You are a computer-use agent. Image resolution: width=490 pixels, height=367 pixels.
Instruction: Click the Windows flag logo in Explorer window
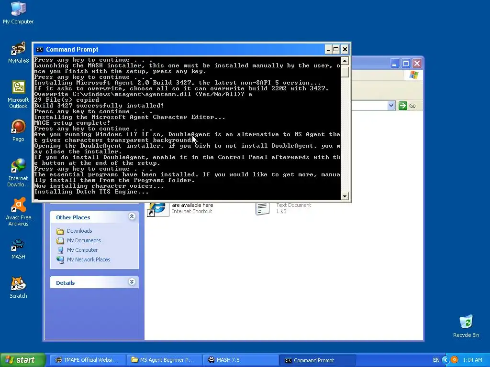click(414, 75)
